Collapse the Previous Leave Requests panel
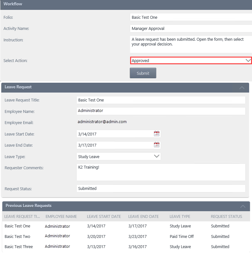 [x=243, y=206]
